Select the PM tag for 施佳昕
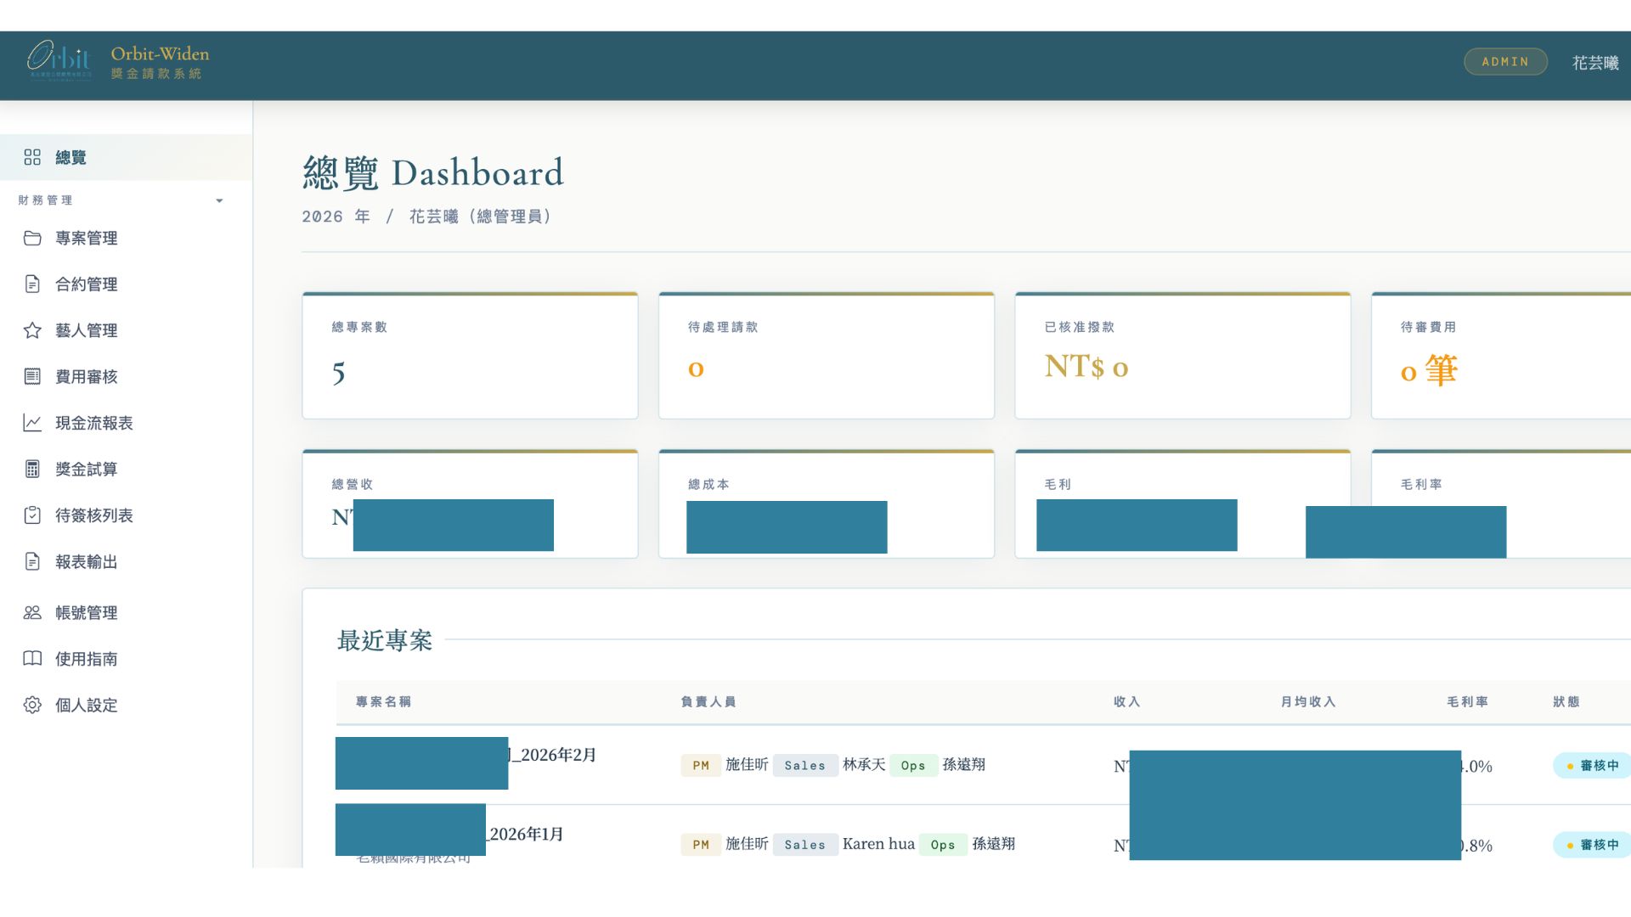The image size is (1631, 917). pos(701,765)
